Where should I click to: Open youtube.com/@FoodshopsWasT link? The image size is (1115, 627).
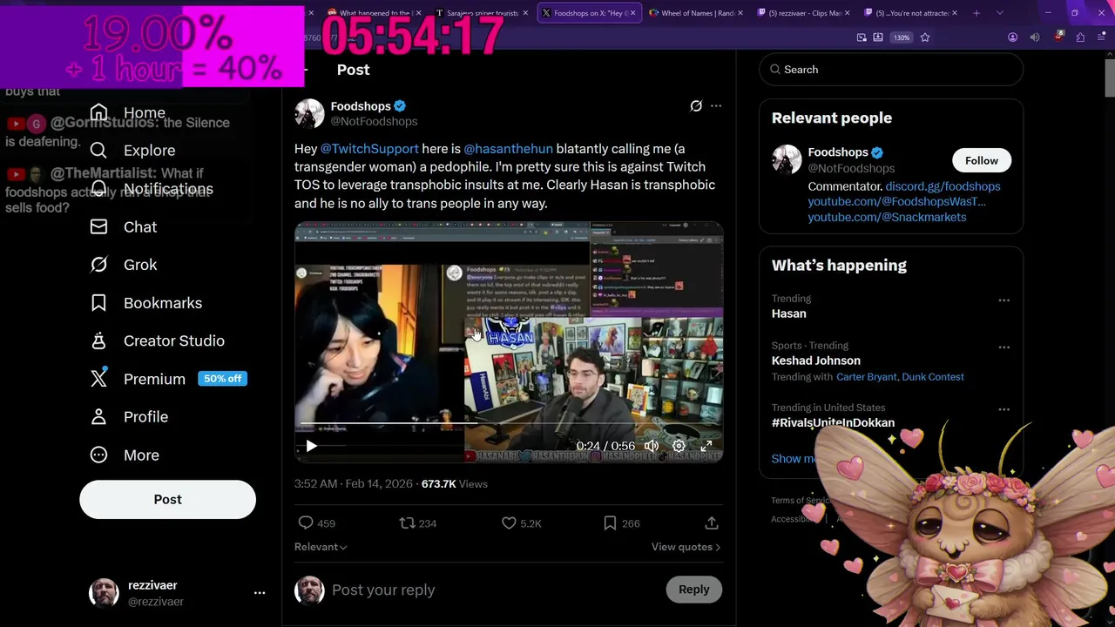coord(896,201)
